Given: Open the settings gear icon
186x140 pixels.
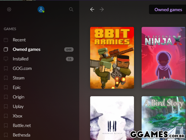Looking at the screenshot, I should pyautogui.click(x=9, y=10).
